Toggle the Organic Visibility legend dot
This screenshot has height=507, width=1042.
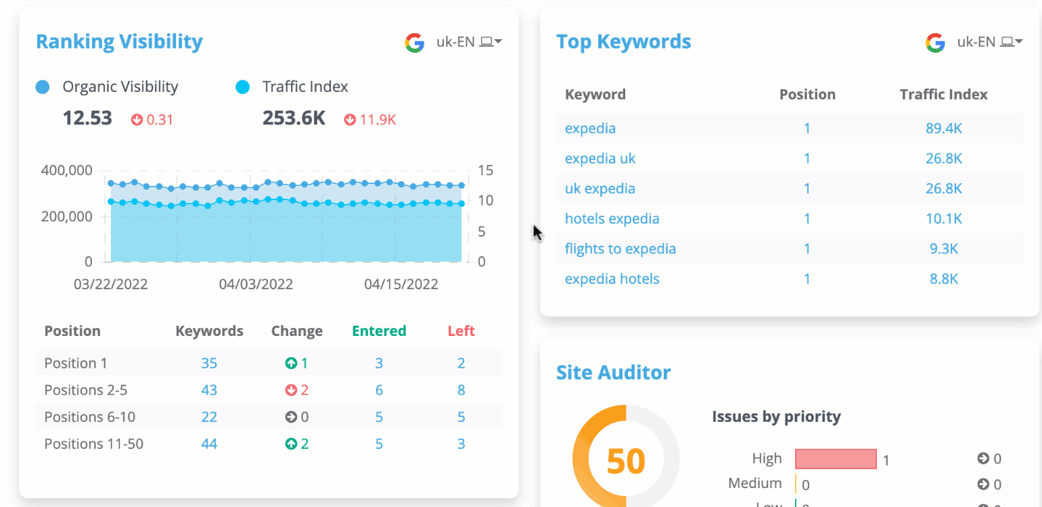(x=43, y=87)
